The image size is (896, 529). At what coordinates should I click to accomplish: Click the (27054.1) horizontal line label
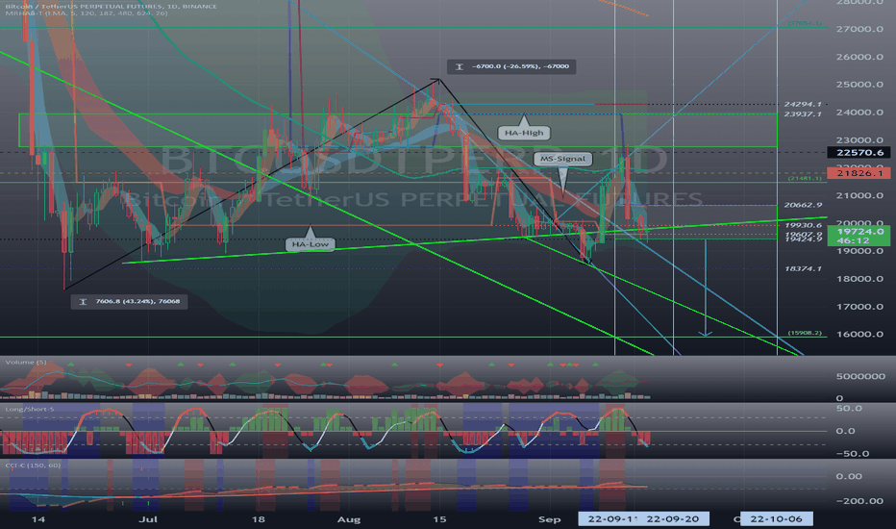[x=805, y=23]
